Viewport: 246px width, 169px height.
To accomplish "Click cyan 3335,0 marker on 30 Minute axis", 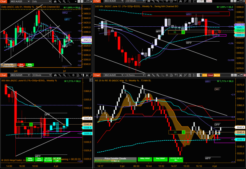I will [x=87, y=134].
